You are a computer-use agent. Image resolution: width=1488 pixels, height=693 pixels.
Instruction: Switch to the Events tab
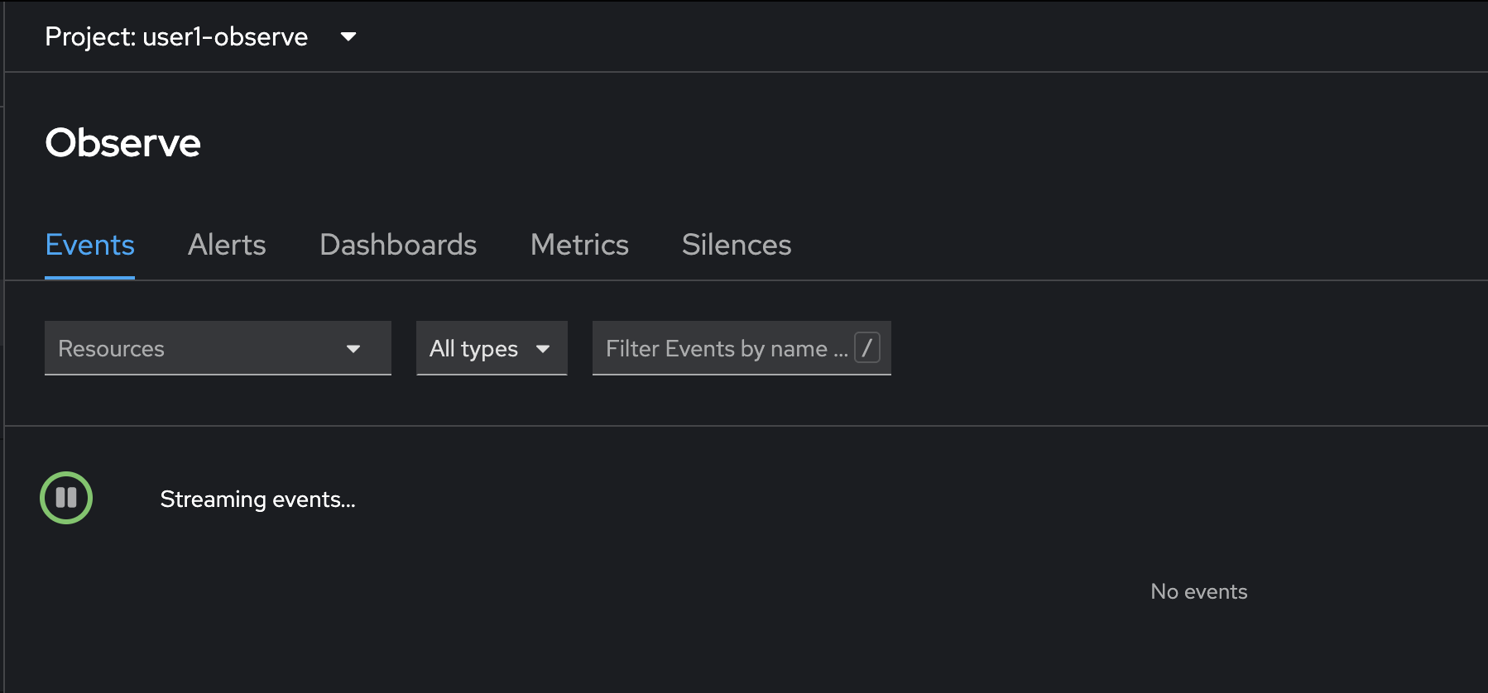89,246
